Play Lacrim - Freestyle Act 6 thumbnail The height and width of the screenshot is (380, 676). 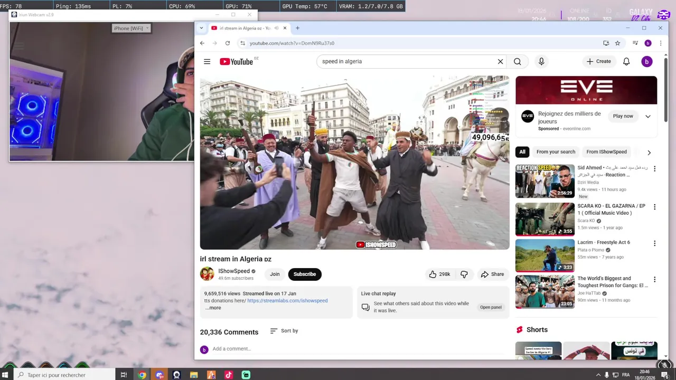pyautogui.click(x=545, y=255)
